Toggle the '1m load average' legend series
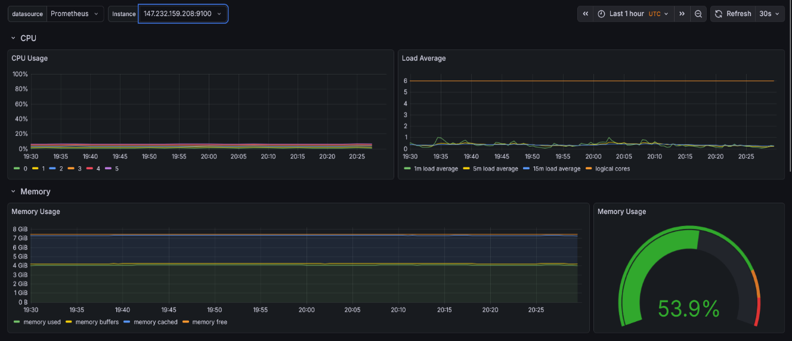The width and height of the screenshot is (792, 341). (435, 169)
